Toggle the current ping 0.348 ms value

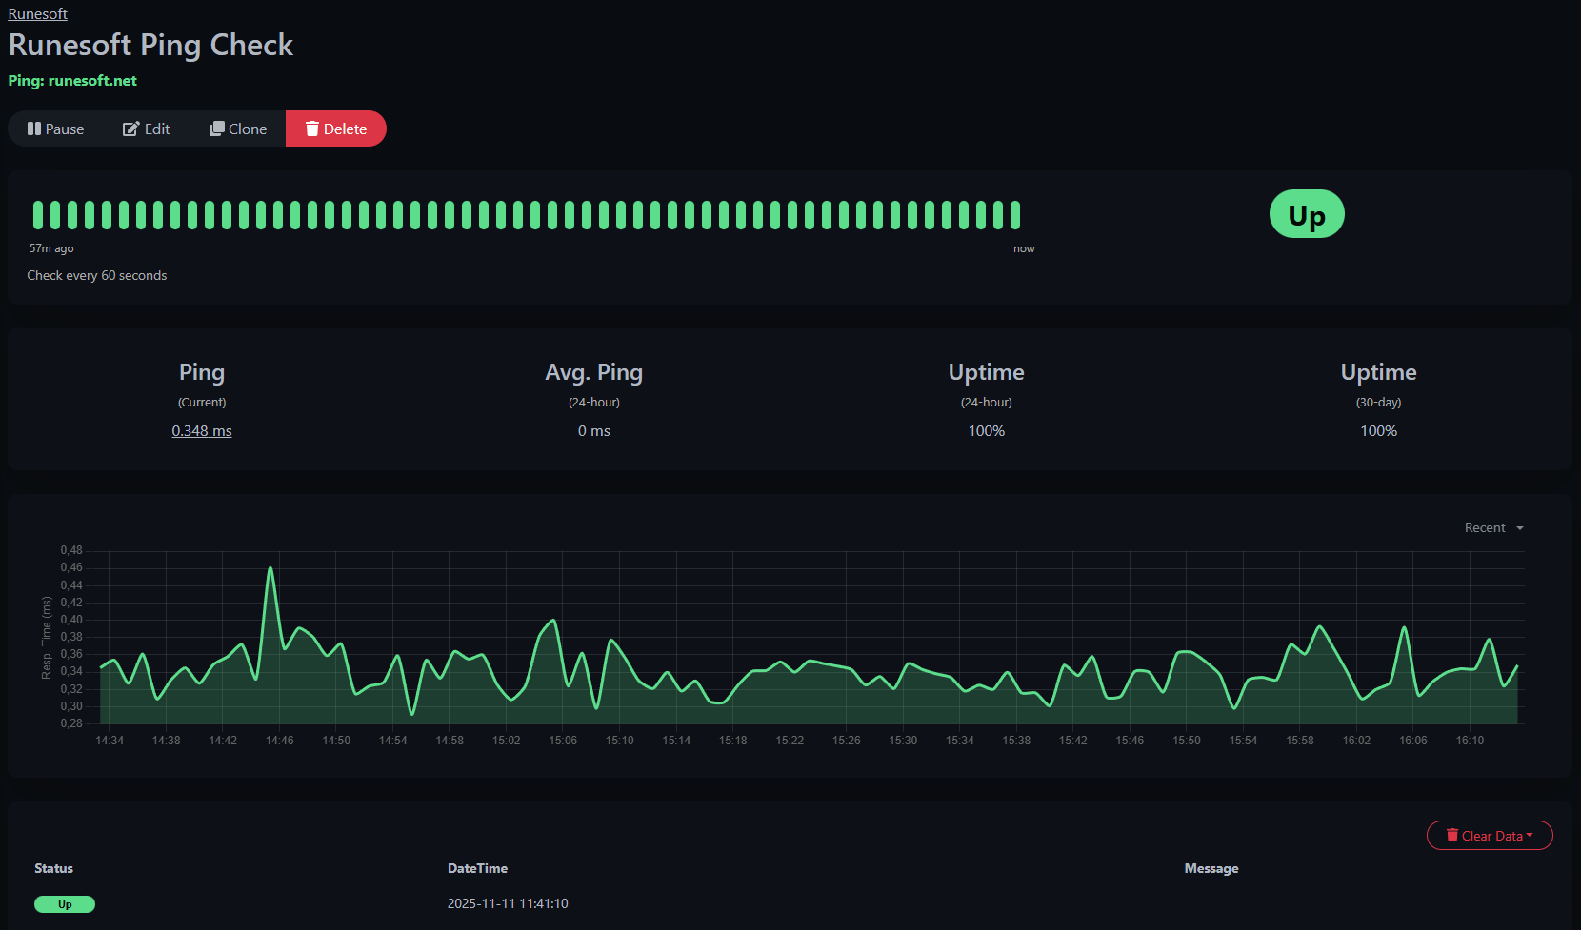[x=202, y=431]
